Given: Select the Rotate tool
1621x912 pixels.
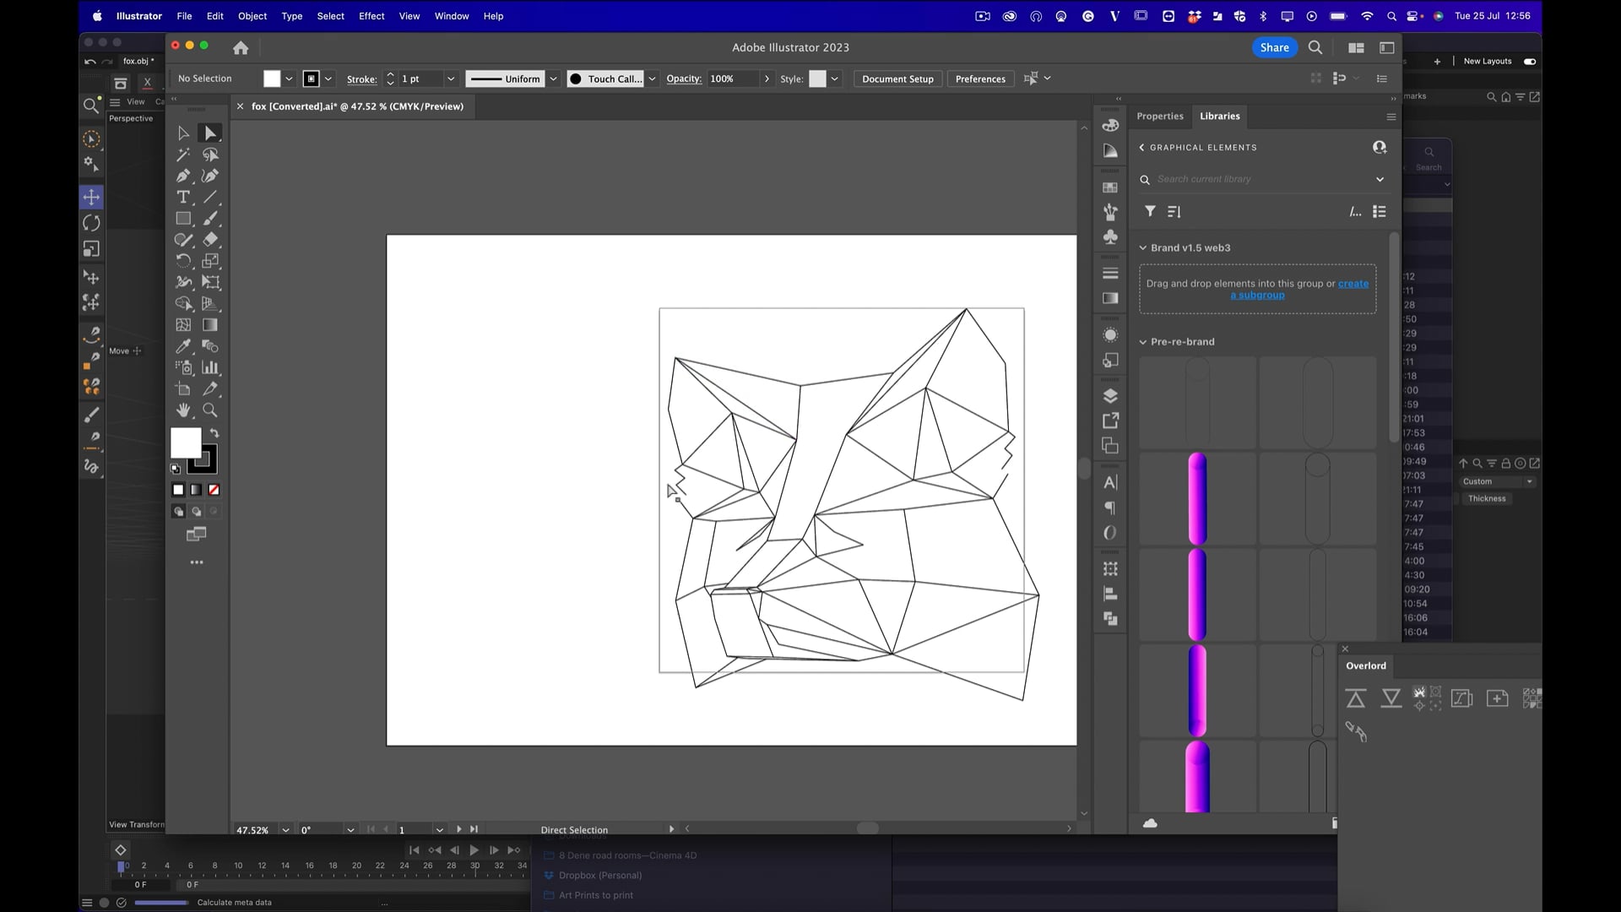Looking at the screenshot, I should (183, 261).
